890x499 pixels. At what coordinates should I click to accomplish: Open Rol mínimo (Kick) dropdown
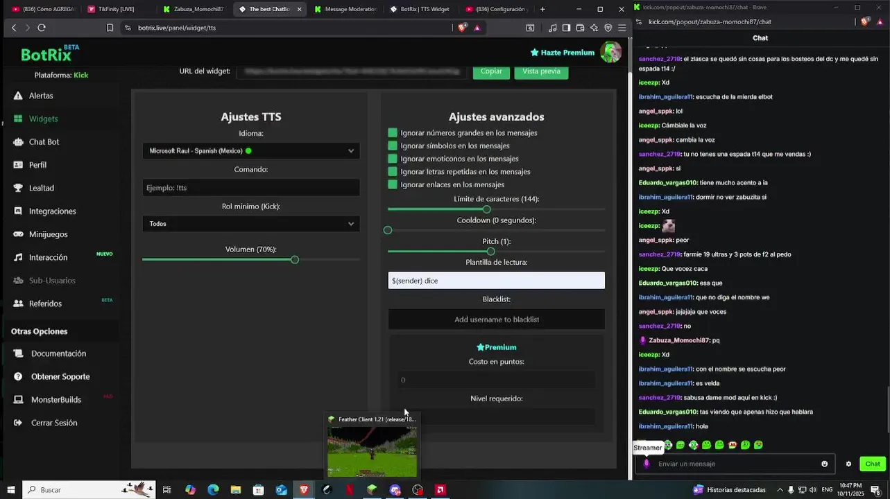tap(251, 224)
